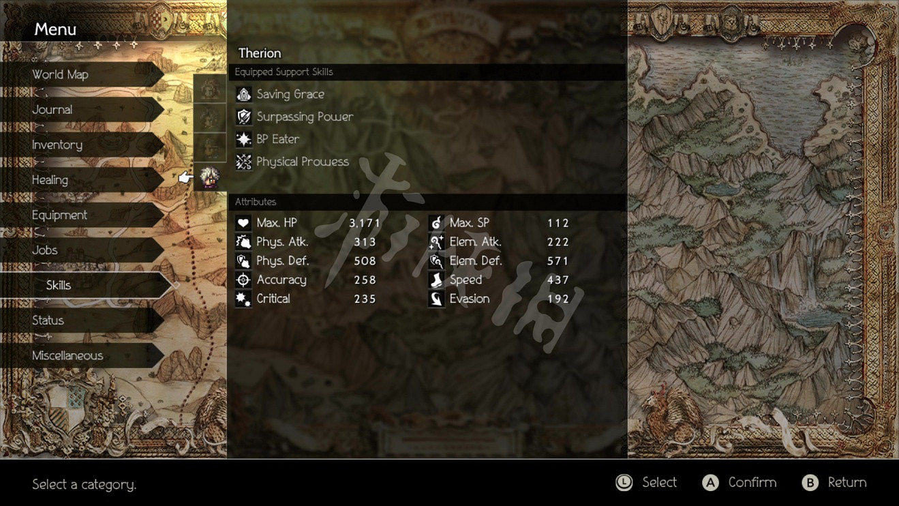The height and width of the screenshot is (506, 899).
Task: Click the Max. HP heart icon
Action: [x=243, y=223]
